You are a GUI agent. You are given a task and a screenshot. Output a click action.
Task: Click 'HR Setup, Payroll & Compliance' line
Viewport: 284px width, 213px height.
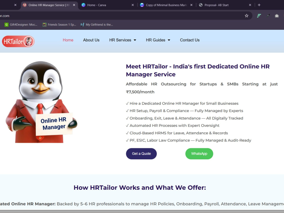point(184,111)
